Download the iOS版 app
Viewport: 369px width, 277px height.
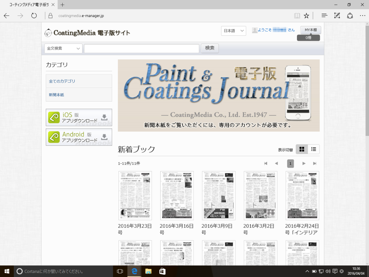(x=79, y=117)
